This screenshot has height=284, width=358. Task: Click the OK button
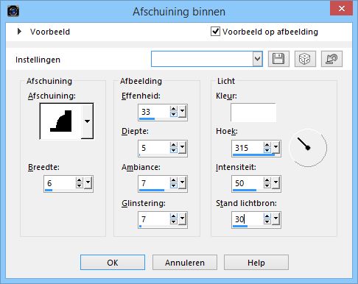coord(113,263)
